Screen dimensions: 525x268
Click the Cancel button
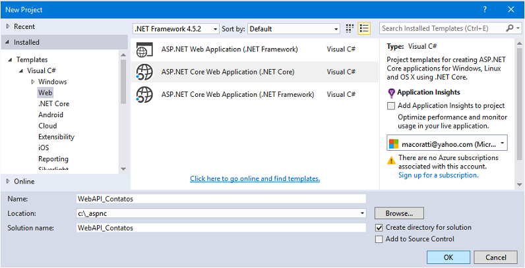[496, 257]
